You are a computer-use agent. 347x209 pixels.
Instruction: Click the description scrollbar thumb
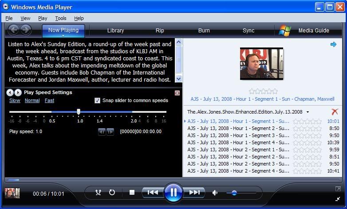(178, 59)
